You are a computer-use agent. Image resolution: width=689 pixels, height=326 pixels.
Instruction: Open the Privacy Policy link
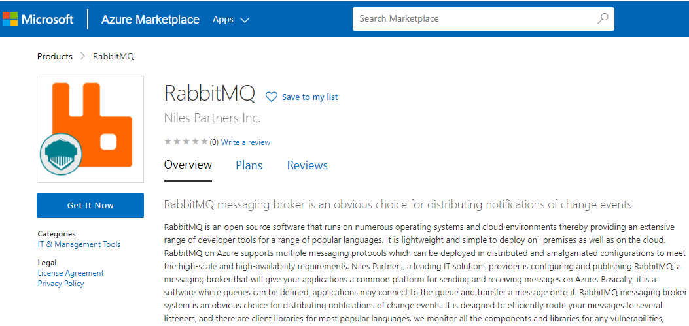[x=61, y=284]
